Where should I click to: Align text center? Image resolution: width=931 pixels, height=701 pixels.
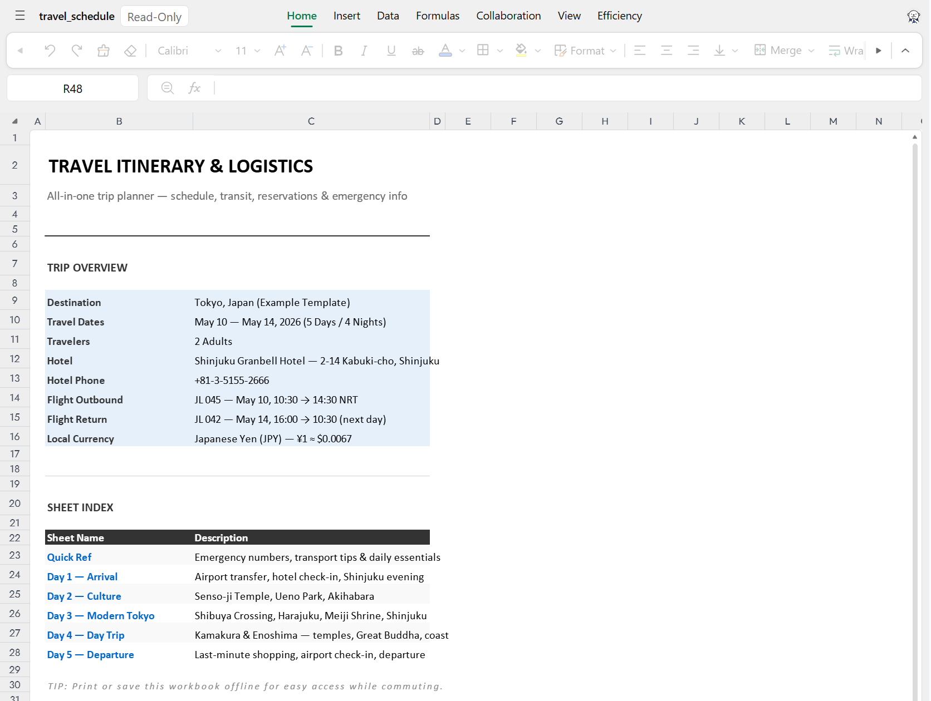(667, 51)
